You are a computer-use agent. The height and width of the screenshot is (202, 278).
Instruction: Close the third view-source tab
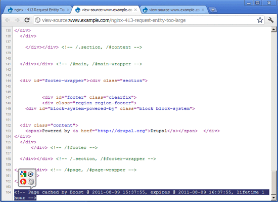[x=203, y=10]
